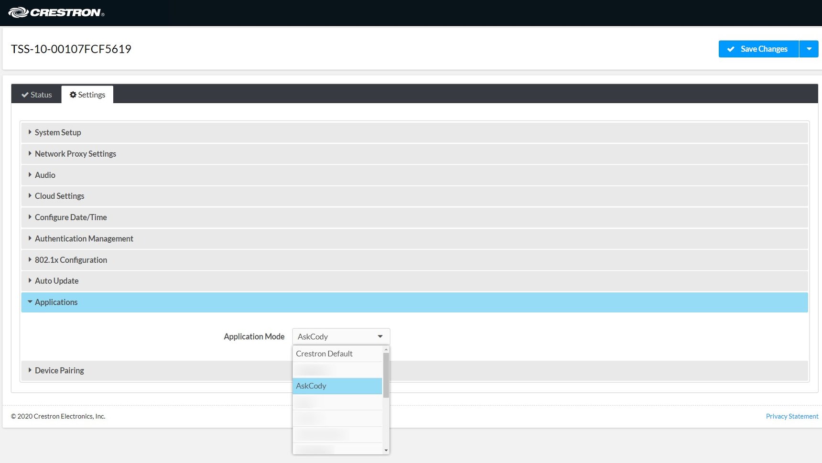Open the split-button arrow beside Save Changes
This screenshot has width=822, height=463.
809,49
